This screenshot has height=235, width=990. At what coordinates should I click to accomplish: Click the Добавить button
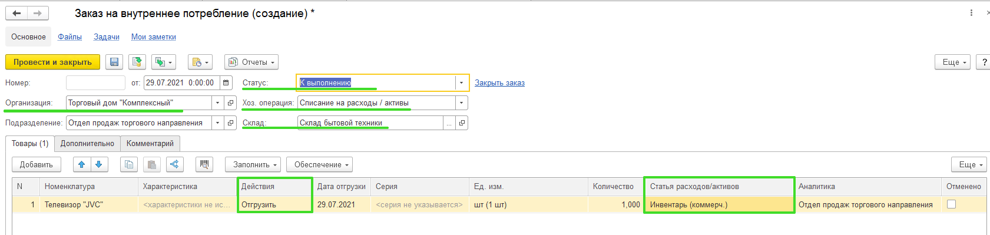coord(37,164)
